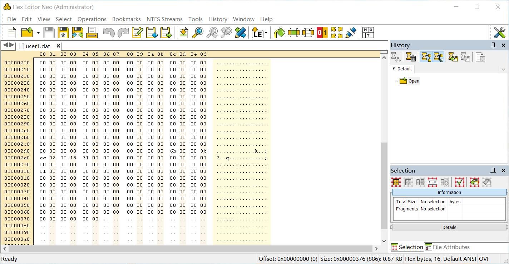Click the stacked-frames yellow-green icon

pos(308,33)
